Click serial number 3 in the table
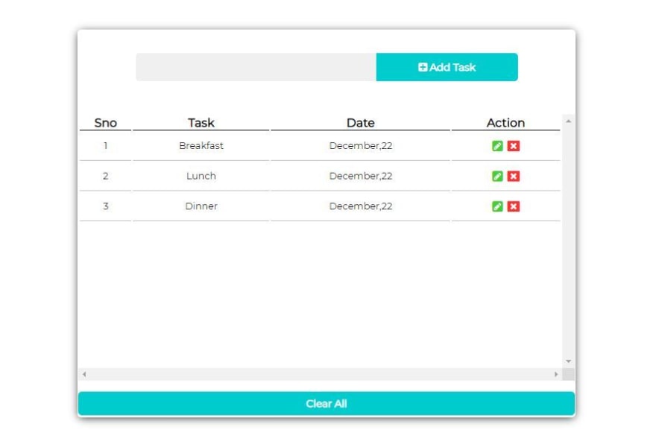 click(x=105, y=206)
